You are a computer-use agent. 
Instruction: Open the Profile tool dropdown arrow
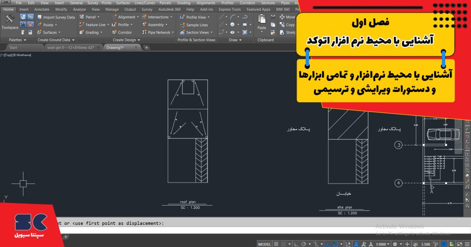(x=132, y=25)
